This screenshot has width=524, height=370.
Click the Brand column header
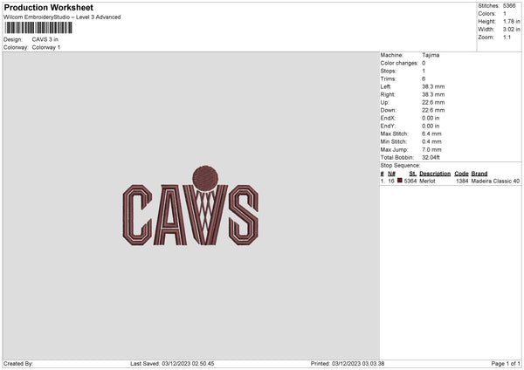point(479,173)
